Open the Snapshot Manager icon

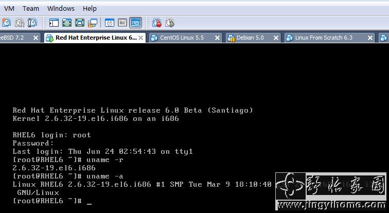[x=32, y=23]
